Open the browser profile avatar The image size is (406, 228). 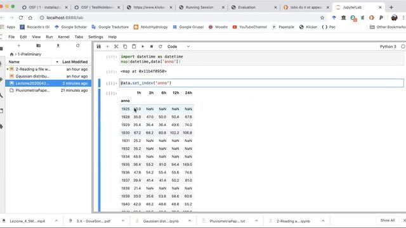coord(394,18)
